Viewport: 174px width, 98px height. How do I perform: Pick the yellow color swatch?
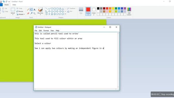tap(113, 8)
